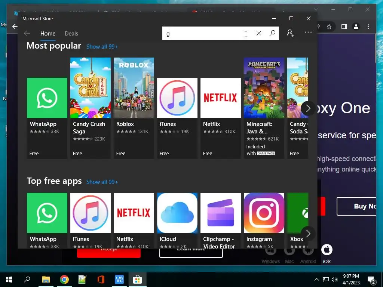Open Clipchamp Video Editor icon
This screenshot has height=287, width=383.
221,213
